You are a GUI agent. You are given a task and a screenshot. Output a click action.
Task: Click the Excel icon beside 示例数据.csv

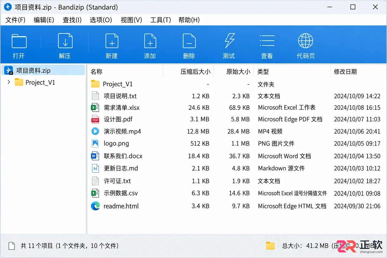click(x=95, y=193)
